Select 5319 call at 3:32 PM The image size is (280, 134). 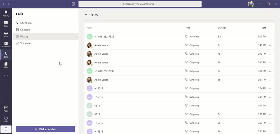tap(179, 106)
